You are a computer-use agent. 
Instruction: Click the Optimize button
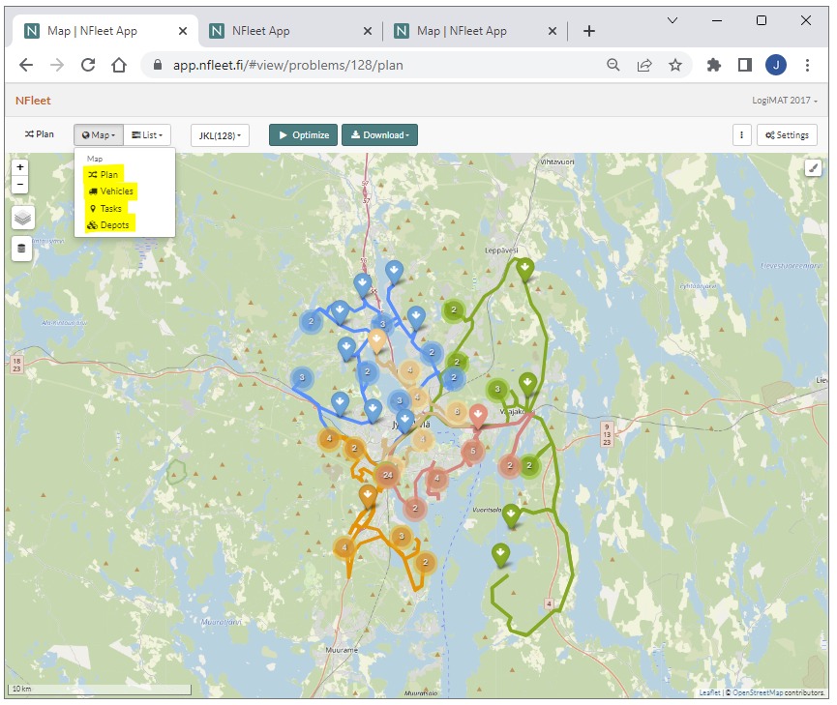click(x=303, y=135)
